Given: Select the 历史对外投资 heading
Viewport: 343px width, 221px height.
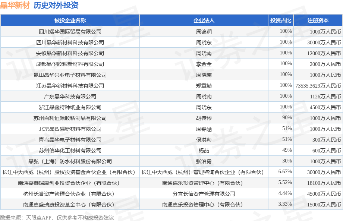Looking at the screenshot, I should (x=56, y=5).
